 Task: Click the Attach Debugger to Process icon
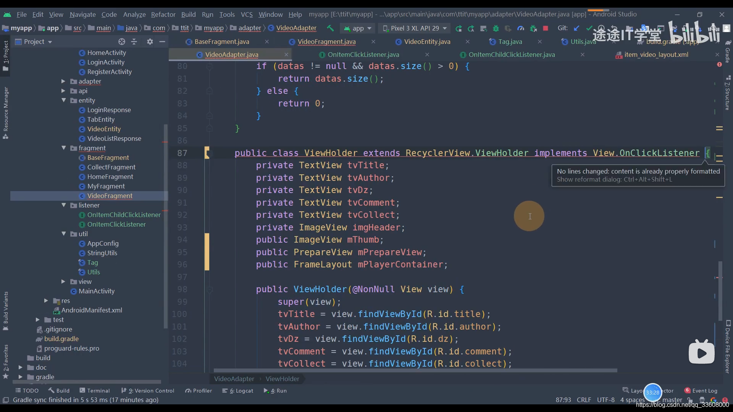533,28
